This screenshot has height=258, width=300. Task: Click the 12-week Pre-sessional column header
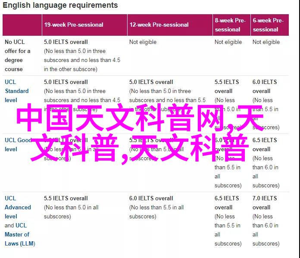170,25
